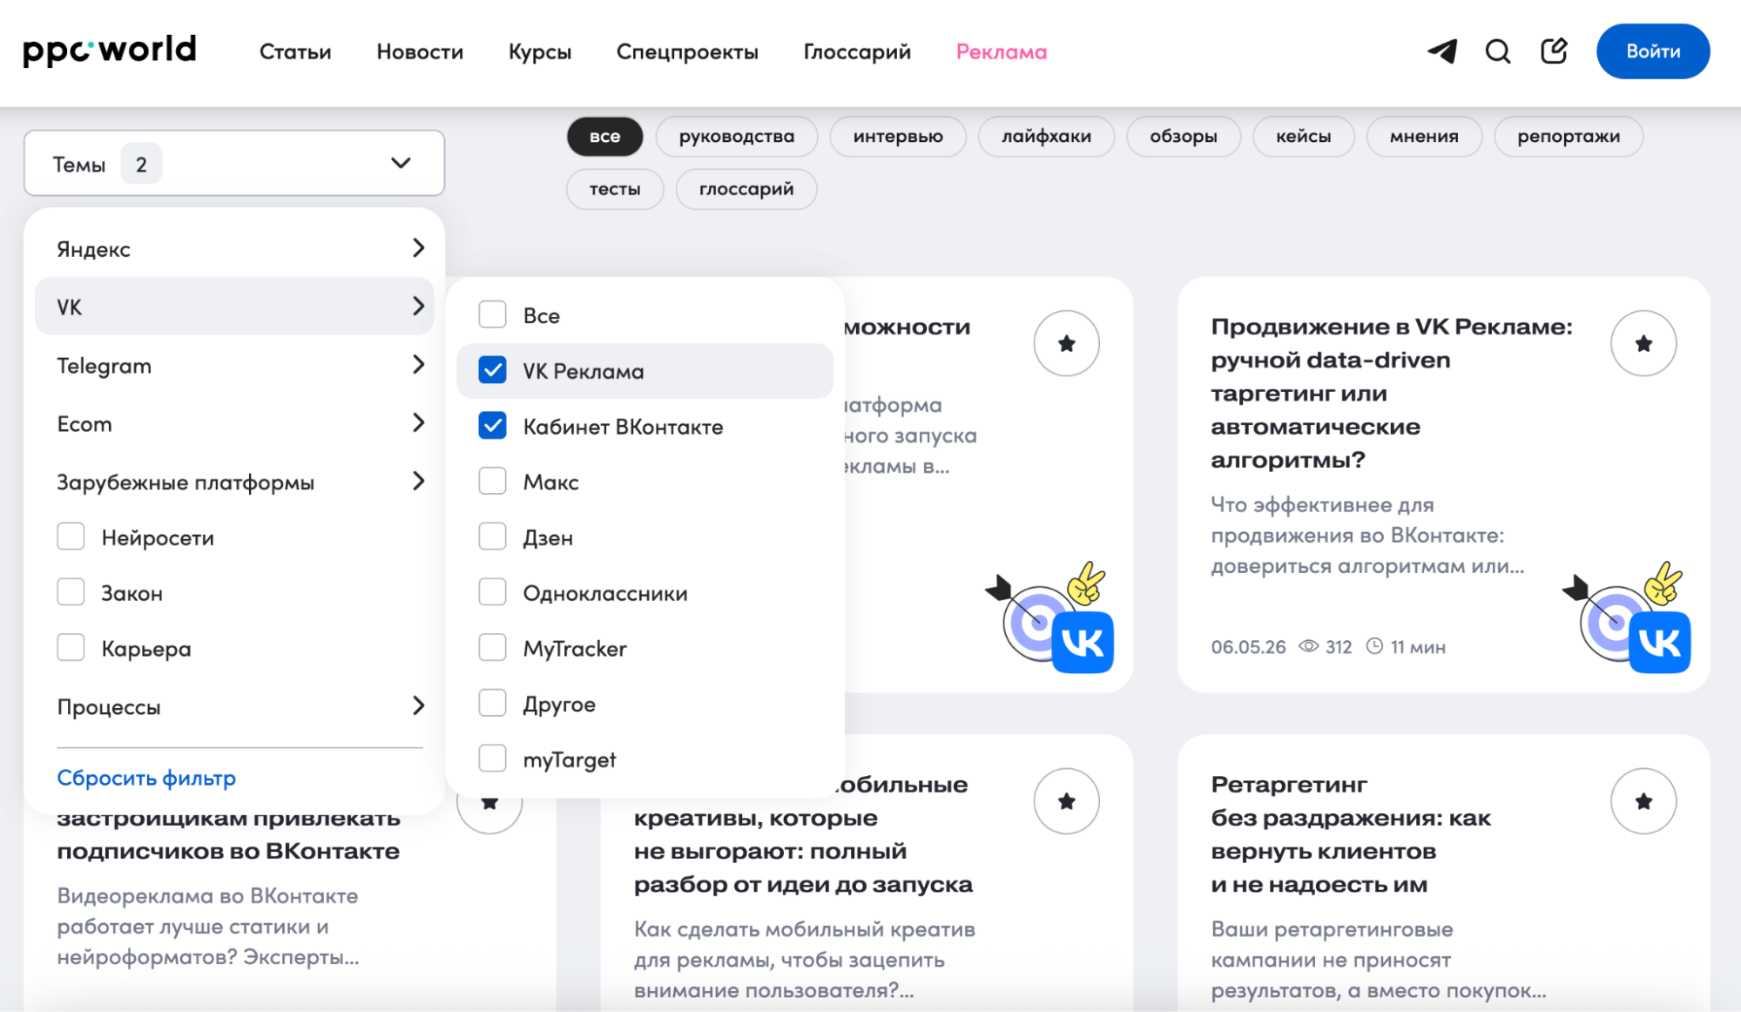Check the Все checkbox in VK submenu

pos(492,314)
